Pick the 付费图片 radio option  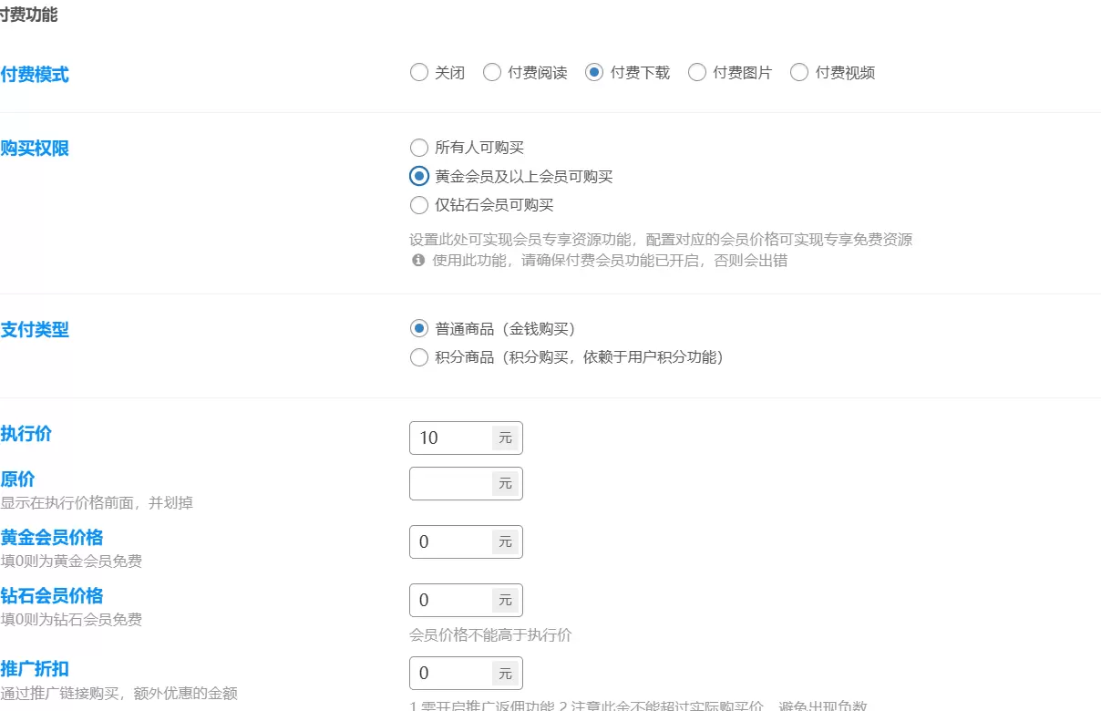coord(697,73)
